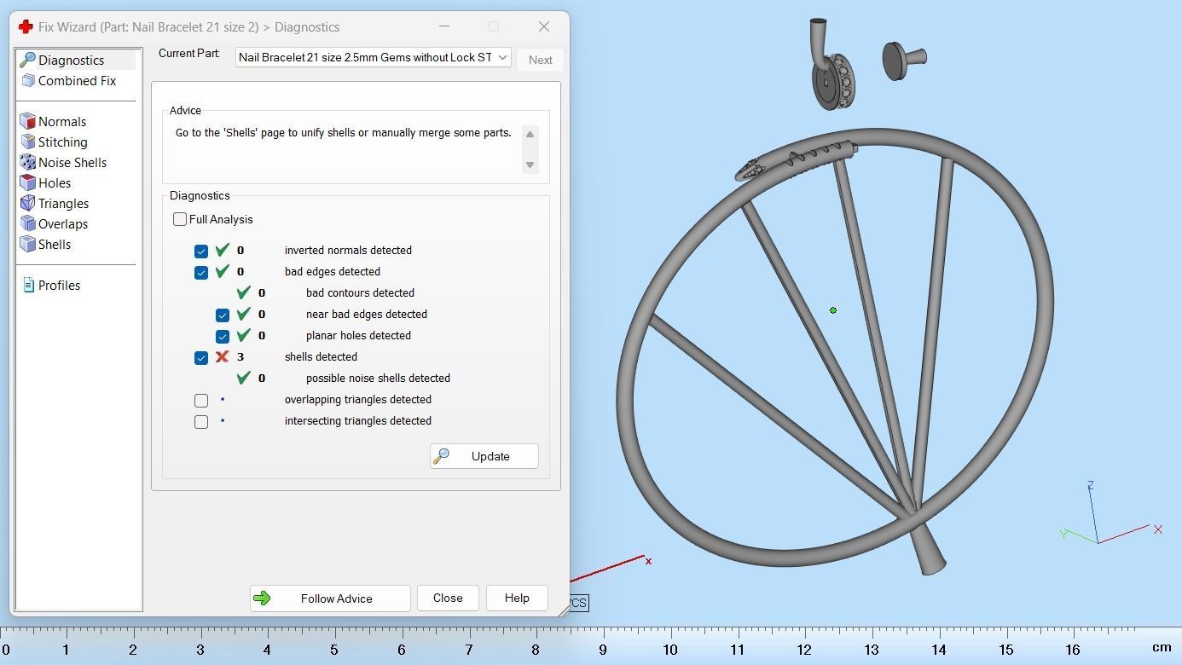This screenshot has height=665, width=1182.
Task: Click the Overlaps page icon
Action: 27,223
